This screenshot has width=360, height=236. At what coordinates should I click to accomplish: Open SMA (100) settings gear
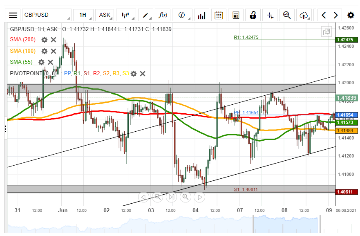44,51
